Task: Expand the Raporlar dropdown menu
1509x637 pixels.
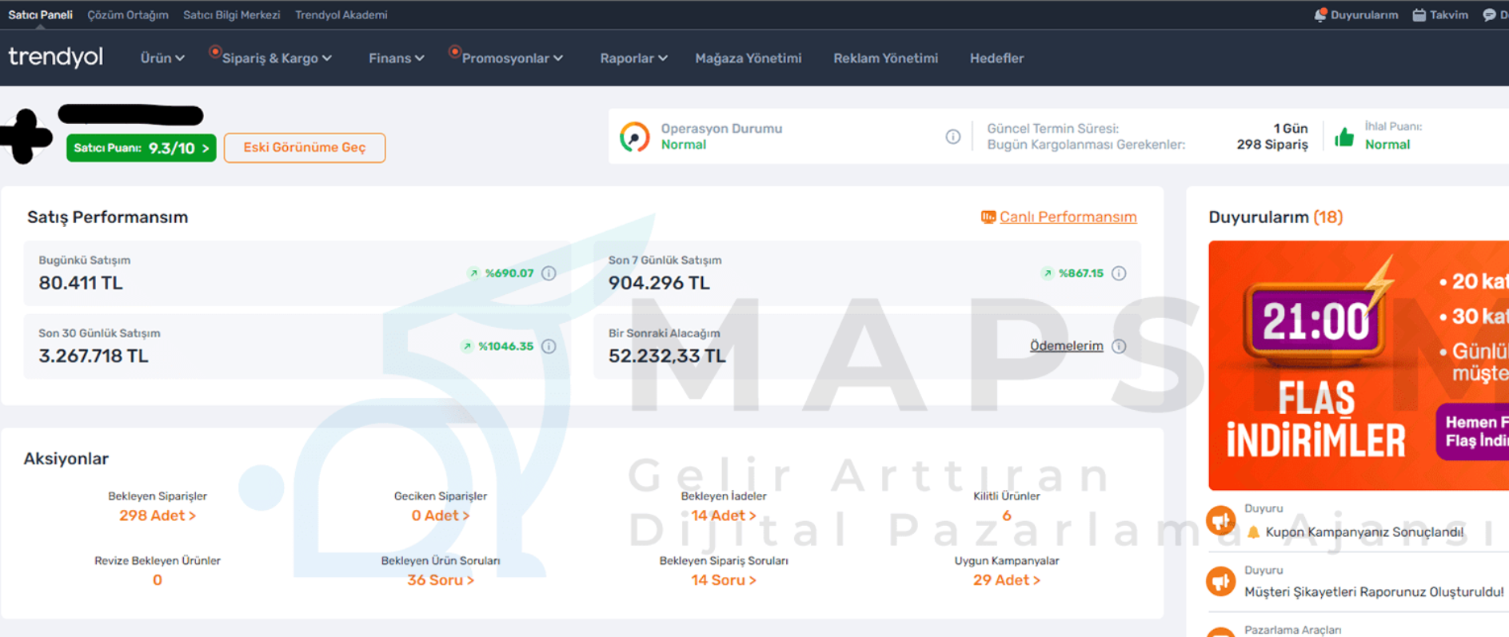Action: tap(633, 58)
